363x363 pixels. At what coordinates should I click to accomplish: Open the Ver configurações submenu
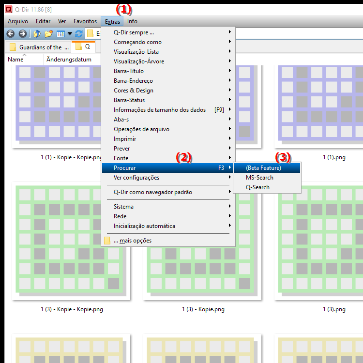tap(168, 178)
